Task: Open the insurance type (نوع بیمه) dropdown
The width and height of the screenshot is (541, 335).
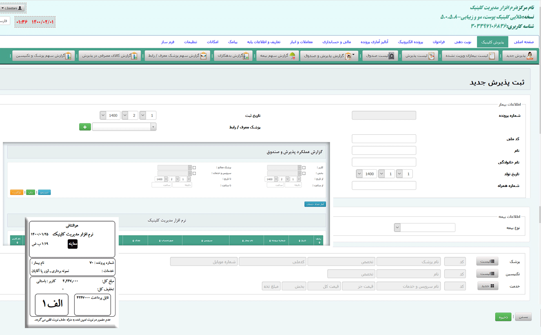Action: (424, 227)
